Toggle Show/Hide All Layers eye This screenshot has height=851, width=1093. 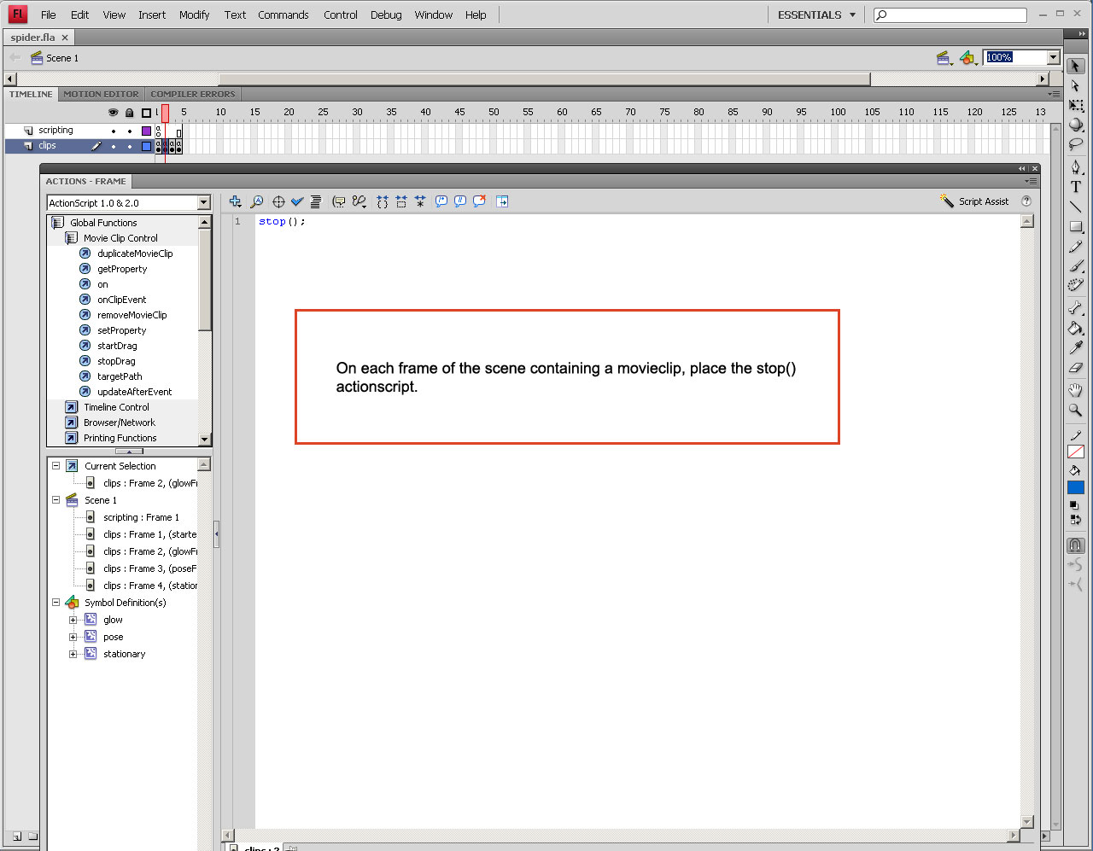click(113, 113)
